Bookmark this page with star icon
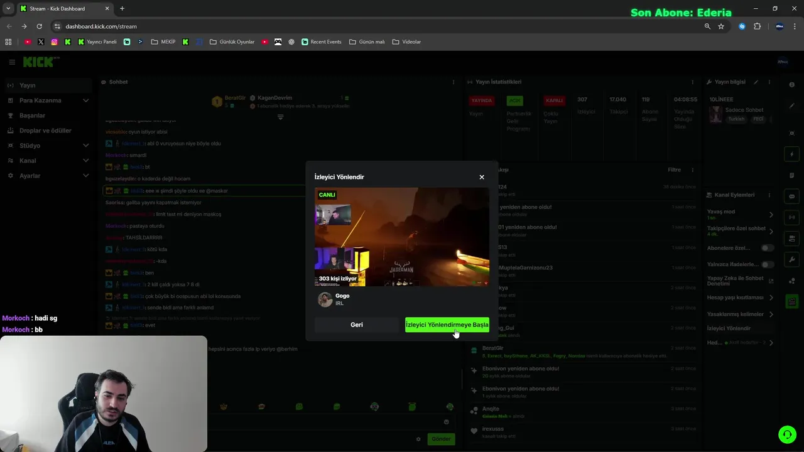Screen dimensions: 804x452 coord(721,26)
